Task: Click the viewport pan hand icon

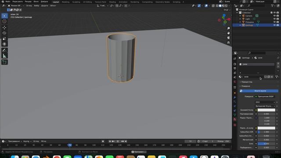Action: pyautogui.click(x=228, y=33)
